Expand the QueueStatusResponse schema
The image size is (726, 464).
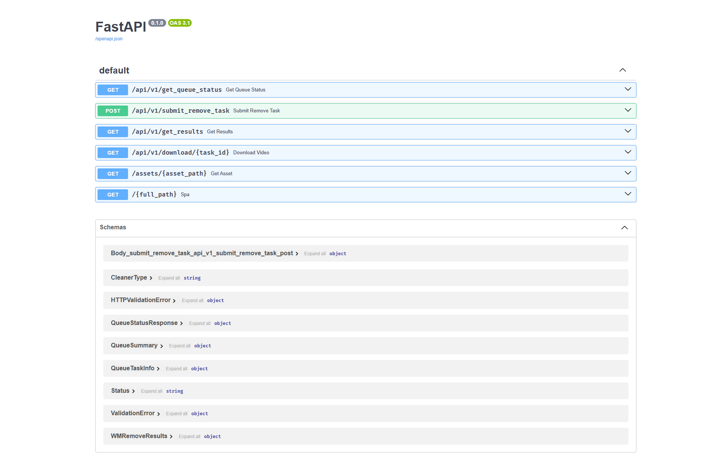click(147, 323)
